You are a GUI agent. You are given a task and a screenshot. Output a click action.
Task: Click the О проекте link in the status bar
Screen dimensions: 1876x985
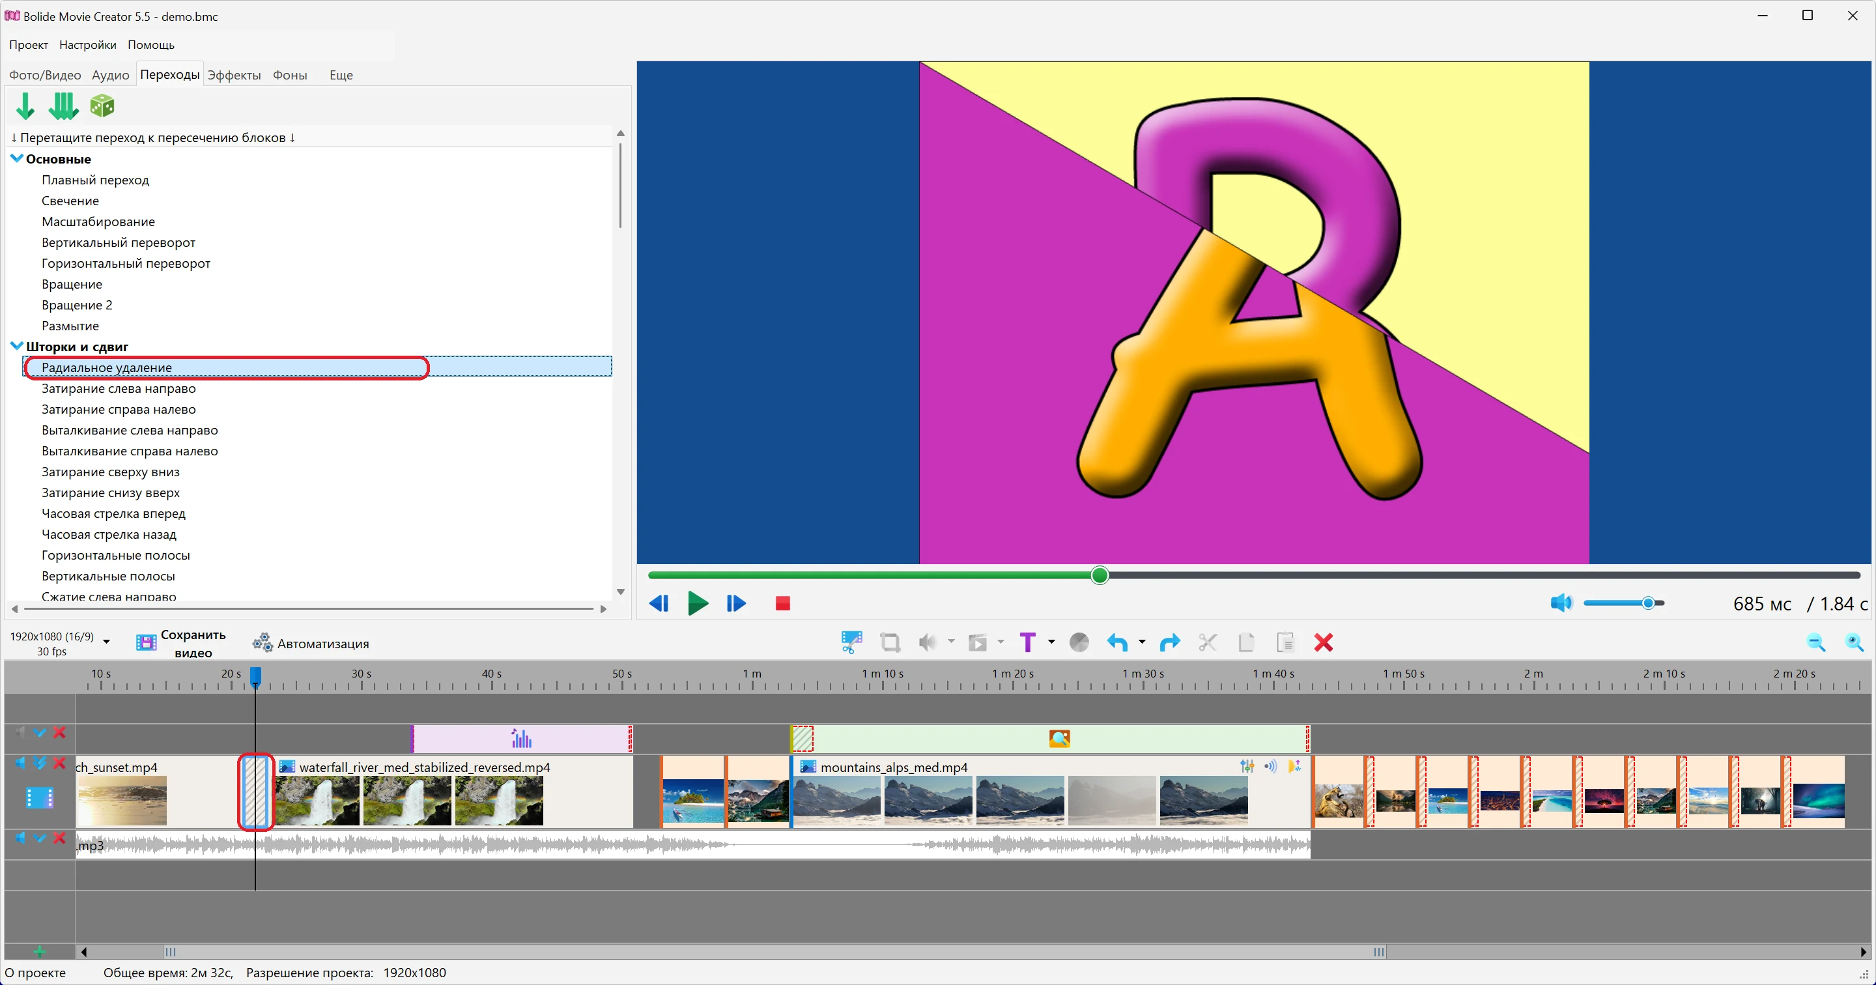tap(36, 973)
